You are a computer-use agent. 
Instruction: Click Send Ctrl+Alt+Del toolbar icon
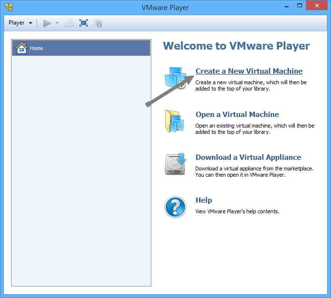pos(69,23)
